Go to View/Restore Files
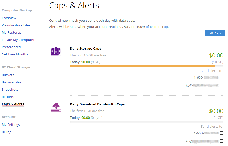228x146 pixels. (x=16, y=25)
